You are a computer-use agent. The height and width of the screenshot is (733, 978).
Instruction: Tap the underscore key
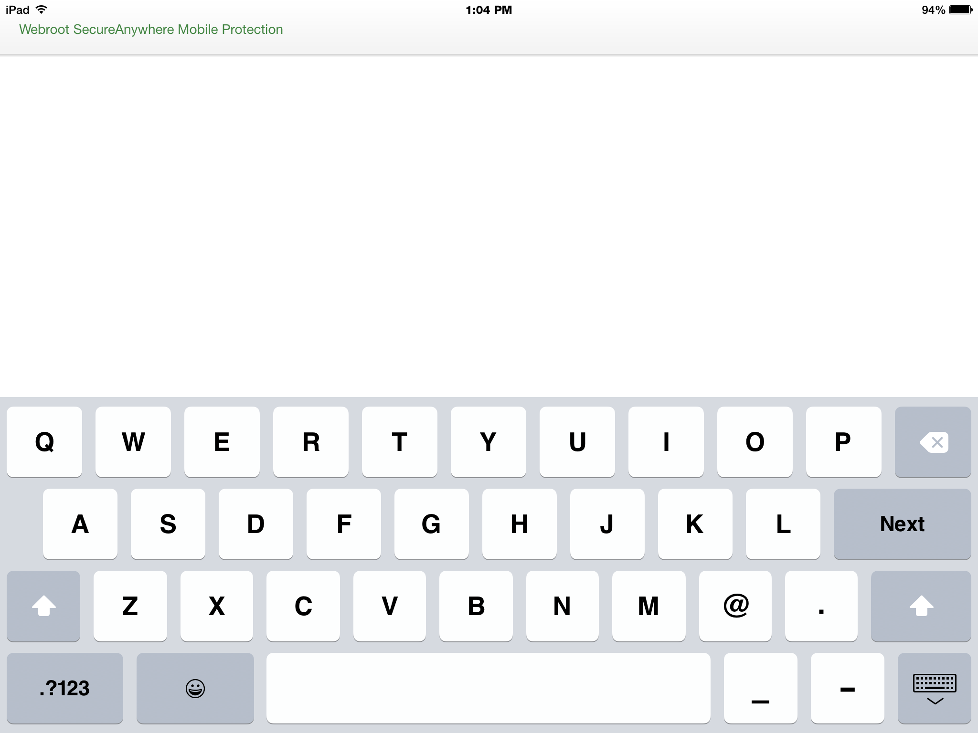760,688
